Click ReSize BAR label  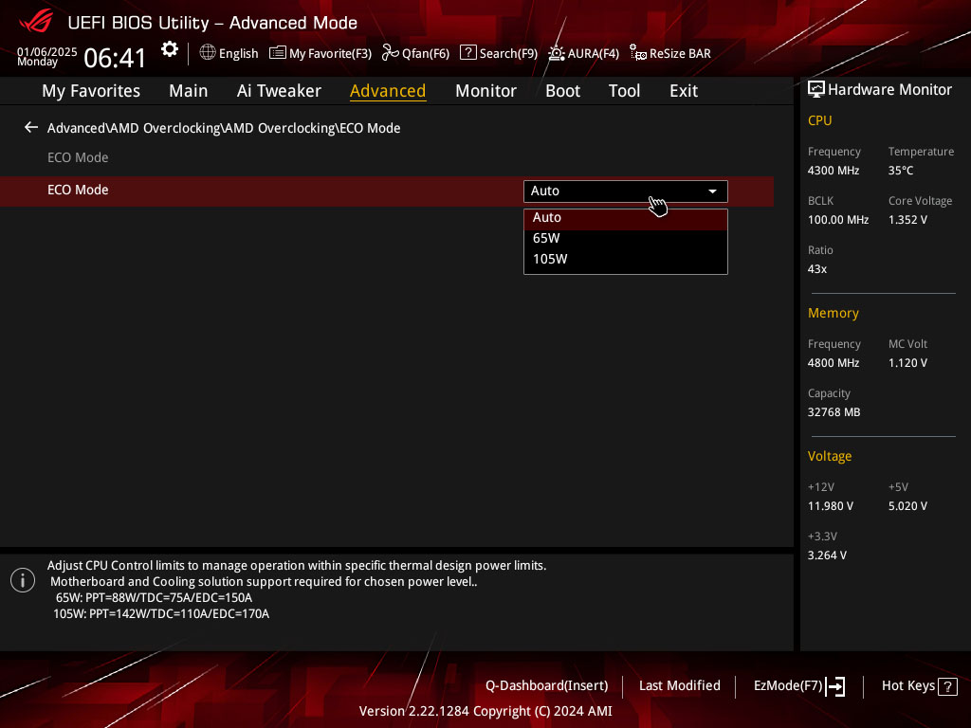pyautogui.click(x=680, y=54)
